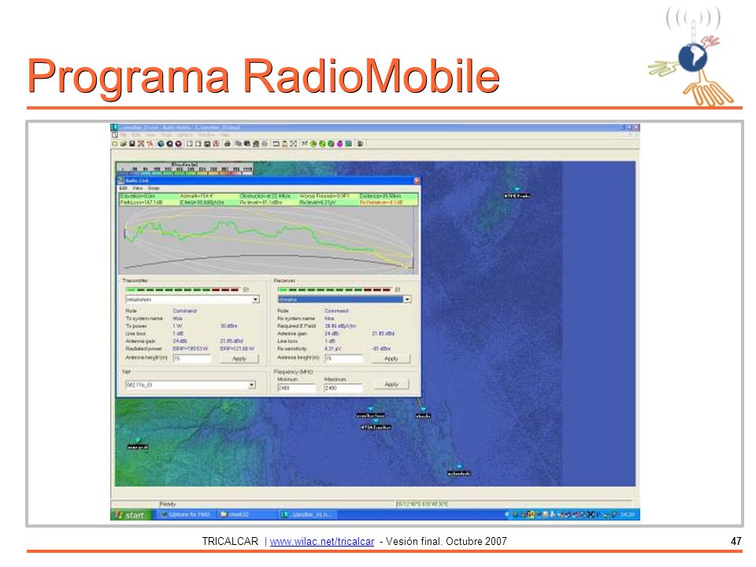The height and width of the screenshot is (567, 756).
Task: Expand the Receiver unit dropdown
Action: pos(407,299)
